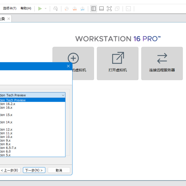
Task: Click the console view toolbar icon
Action: (128, 9)
